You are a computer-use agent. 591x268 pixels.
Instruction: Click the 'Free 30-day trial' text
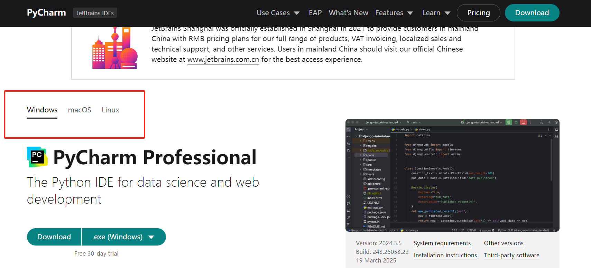coord(96,253)
